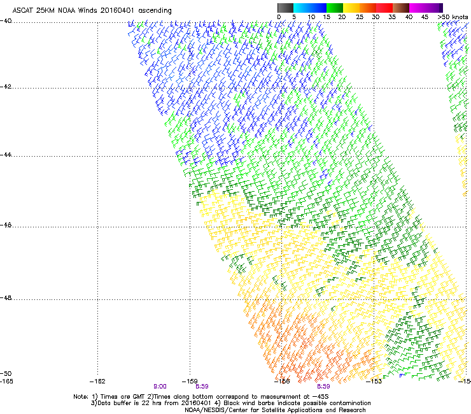Screen dimensions: 471x414
Task: Click the red 30-35 knots swatch
Action: point(384,8)
